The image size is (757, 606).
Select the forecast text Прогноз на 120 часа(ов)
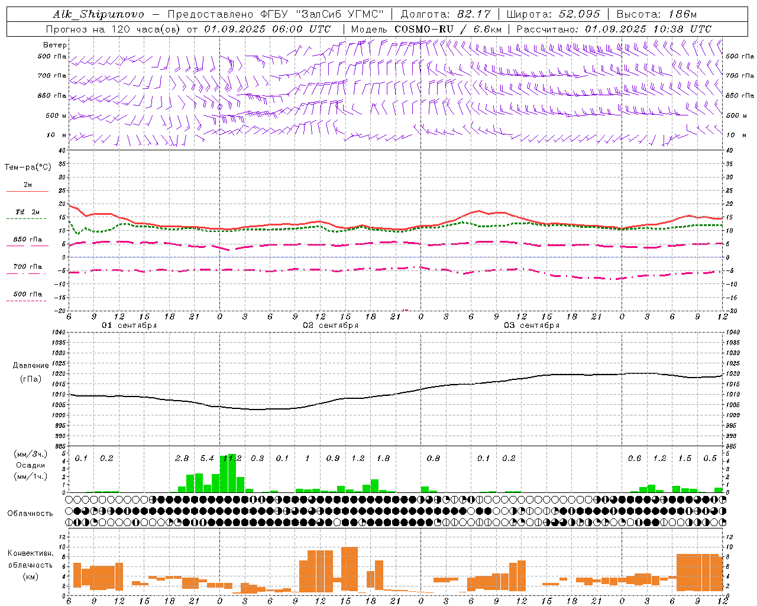(114, 29)
